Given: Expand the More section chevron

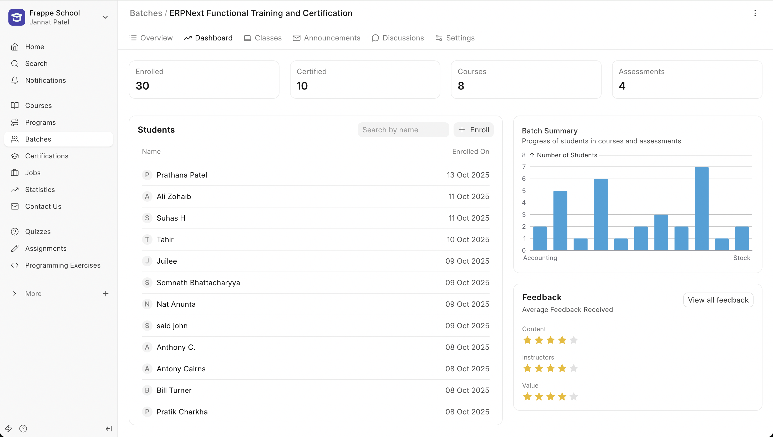Looking at the screenshot, I should click(14, 294).
